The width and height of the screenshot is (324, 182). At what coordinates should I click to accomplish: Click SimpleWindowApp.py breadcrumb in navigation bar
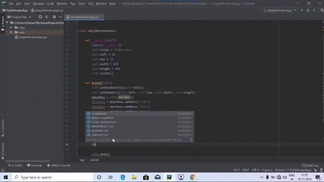[x=47, y=10]
